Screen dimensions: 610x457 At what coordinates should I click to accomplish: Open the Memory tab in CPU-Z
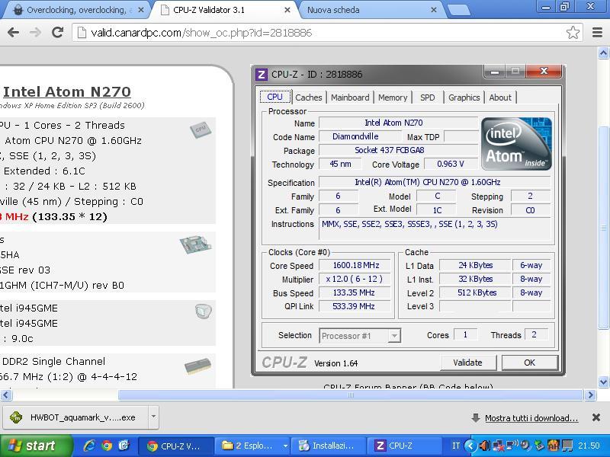[x=393, y=97]
